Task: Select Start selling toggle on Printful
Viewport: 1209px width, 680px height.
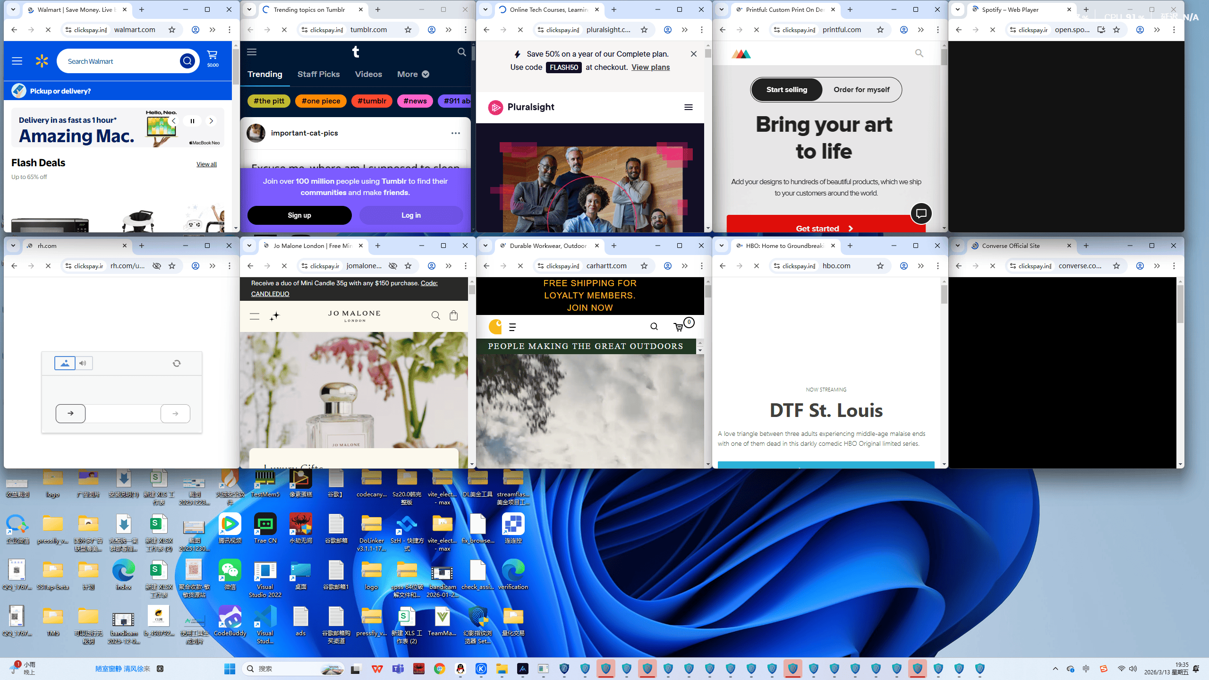Action: pos(786,90)
